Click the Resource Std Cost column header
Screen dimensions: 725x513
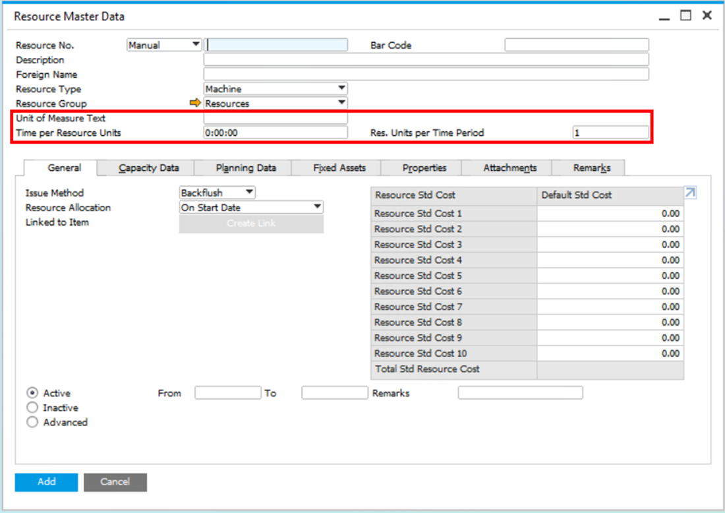(453, 196)
